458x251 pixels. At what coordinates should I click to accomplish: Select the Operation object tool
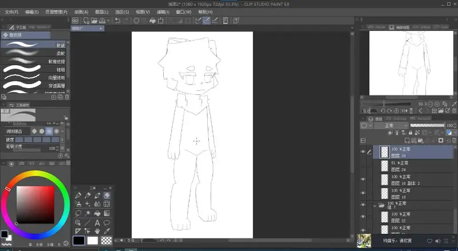click(78, 222)
